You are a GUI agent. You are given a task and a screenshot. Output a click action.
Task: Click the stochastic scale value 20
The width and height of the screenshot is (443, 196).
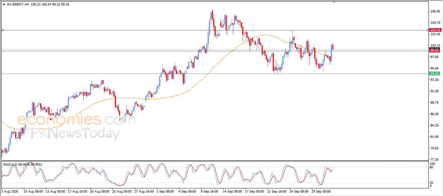point(432,183)
